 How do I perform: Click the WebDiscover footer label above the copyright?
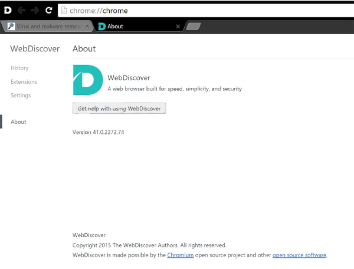(89, 235)
